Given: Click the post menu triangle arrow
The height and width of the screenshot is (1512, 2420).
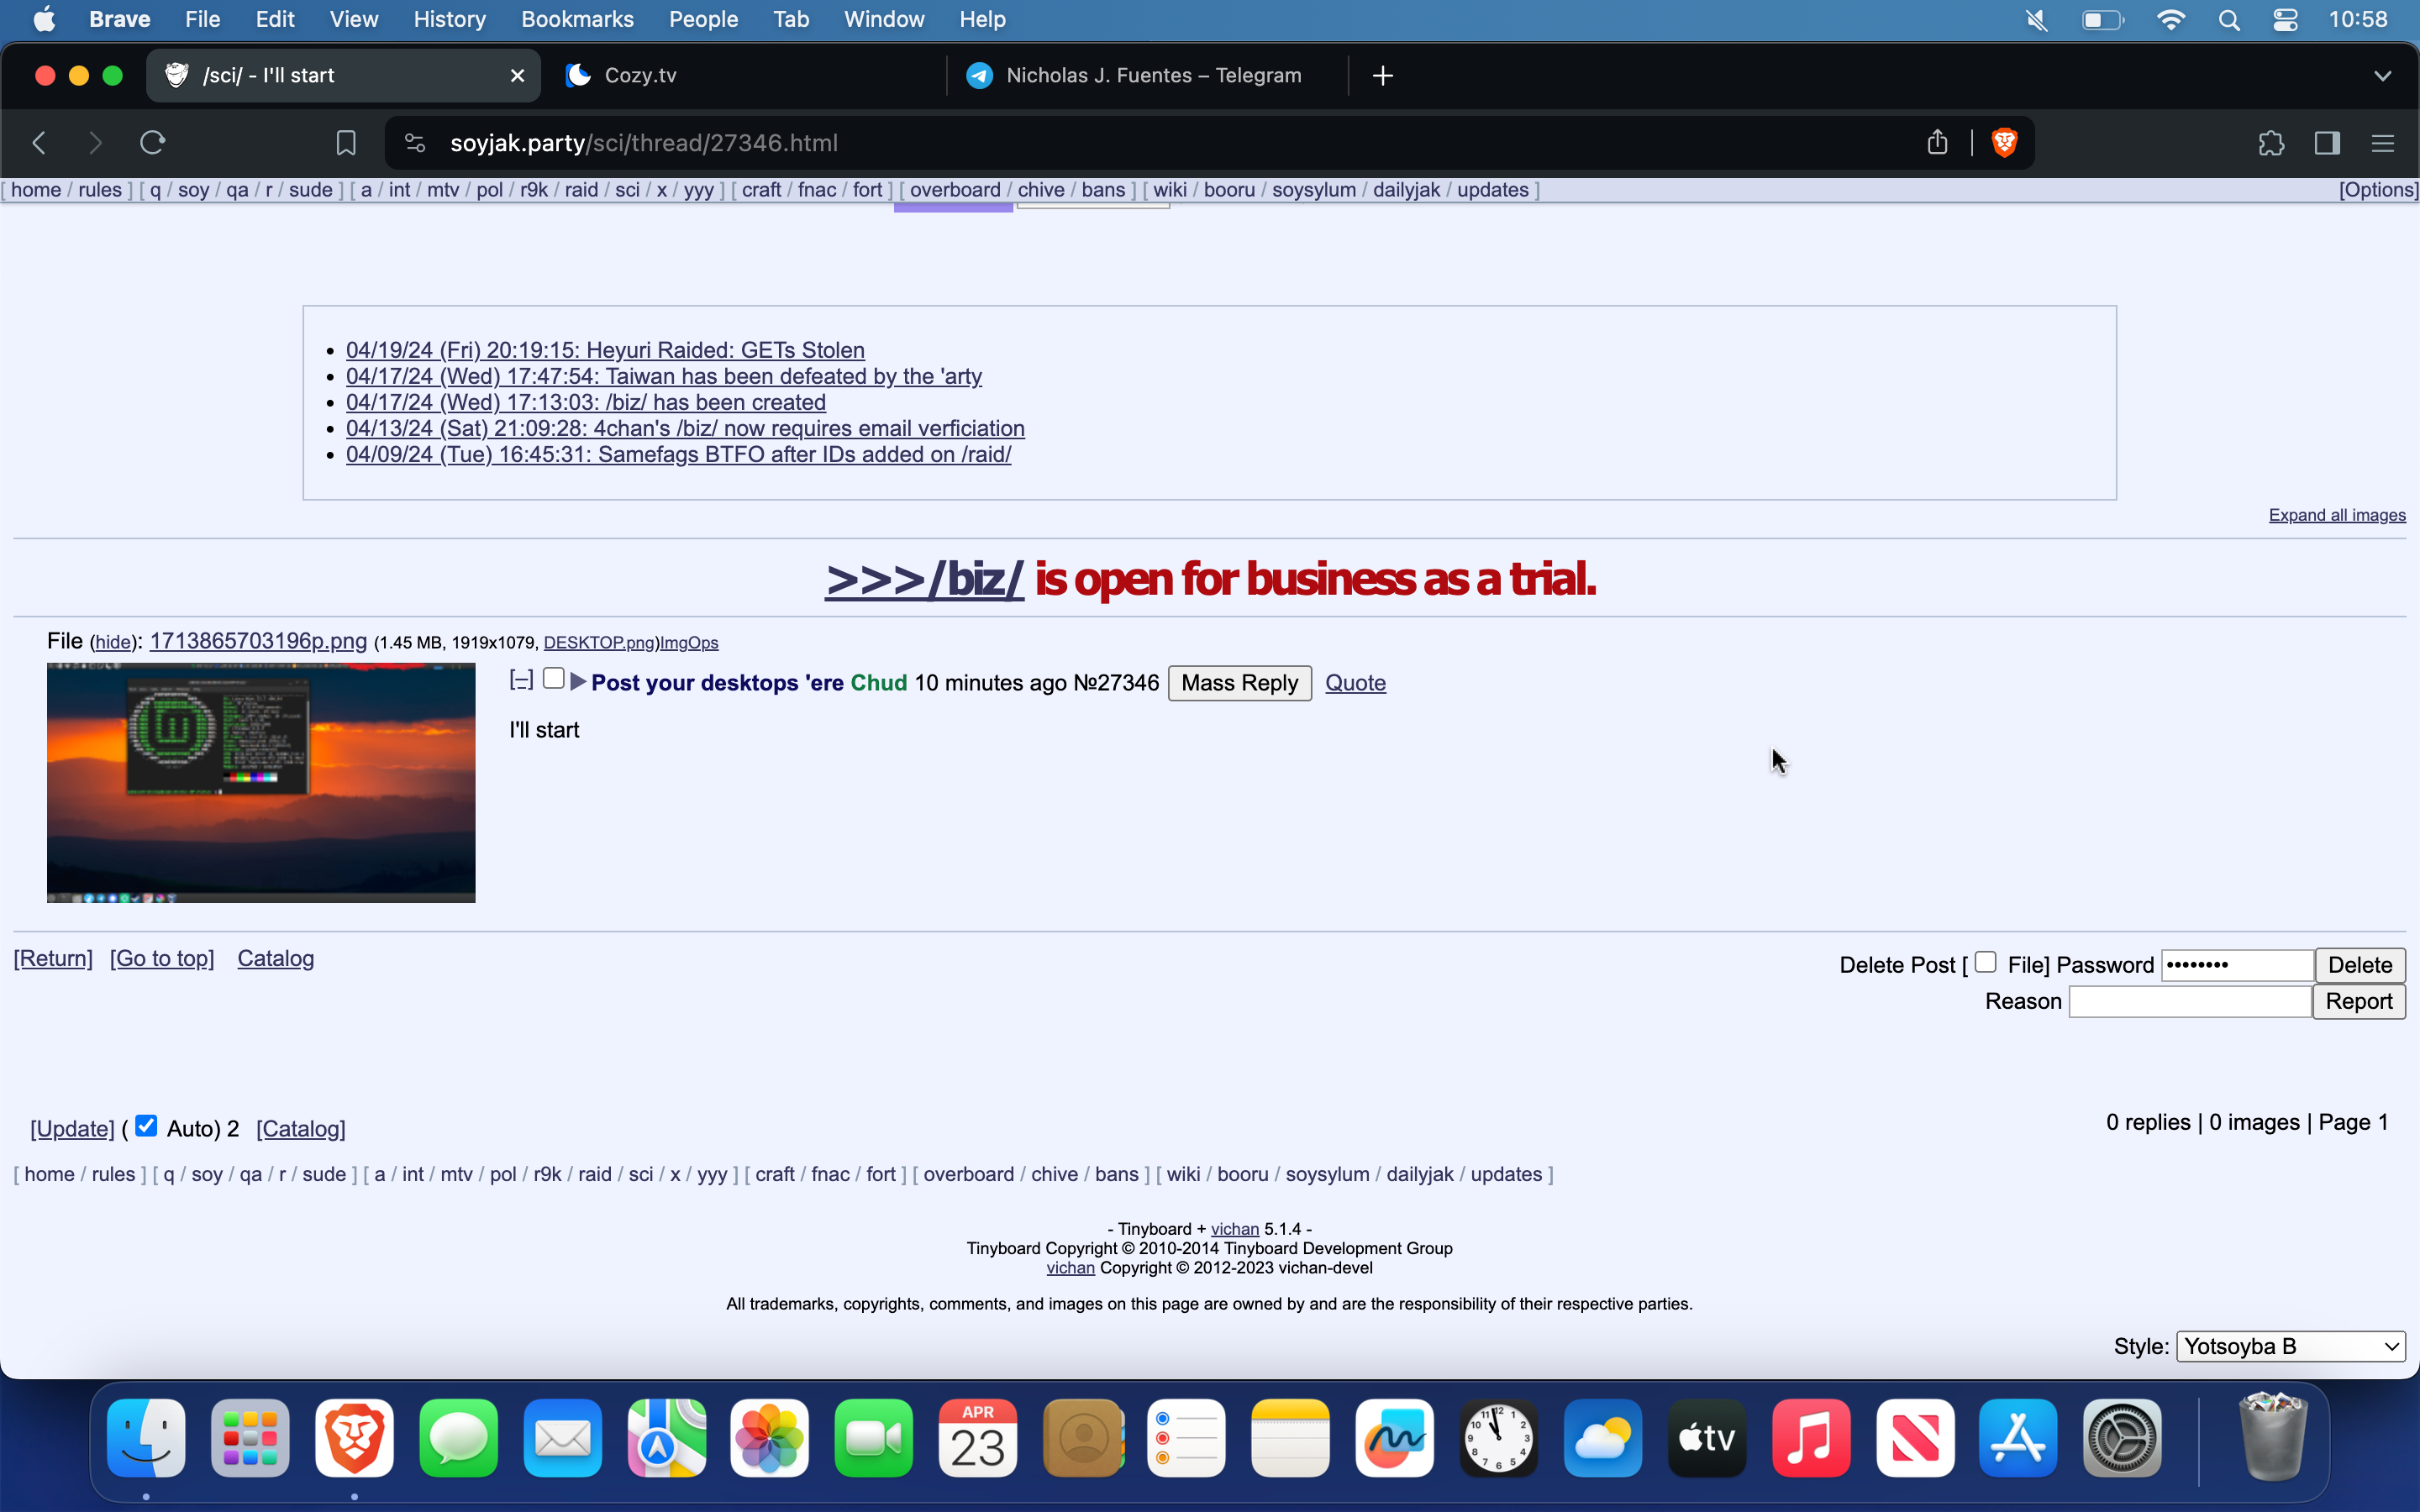Looking at the screenshot, I should (x=578, y=682).
